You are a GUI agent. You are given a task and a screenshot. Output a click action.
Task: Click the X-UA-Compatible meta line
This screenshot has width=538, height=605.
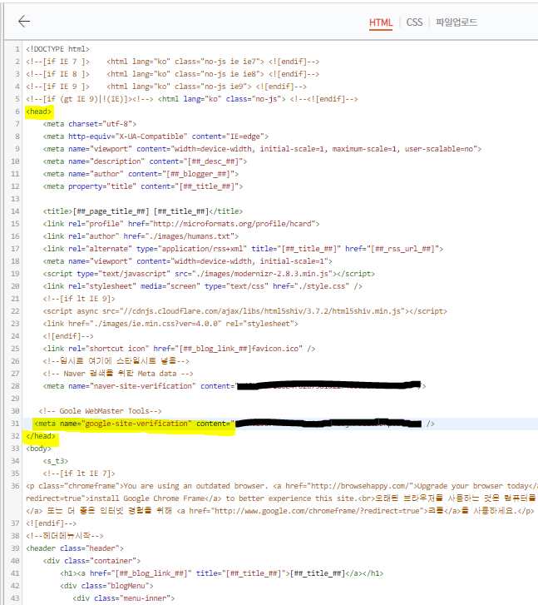155,136
